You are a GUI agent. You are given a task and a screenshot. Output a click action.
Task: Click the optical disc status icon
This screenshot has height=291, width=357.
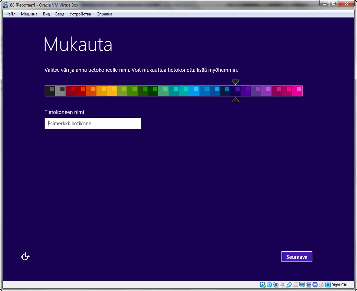(x=269, y=285)
